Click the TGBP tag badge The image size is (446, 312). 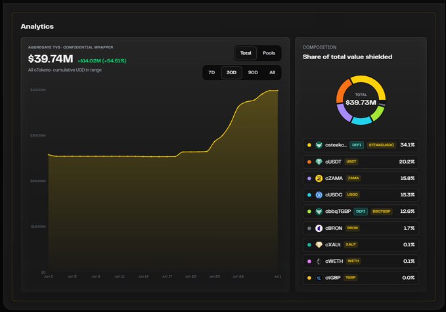[351, 277]
